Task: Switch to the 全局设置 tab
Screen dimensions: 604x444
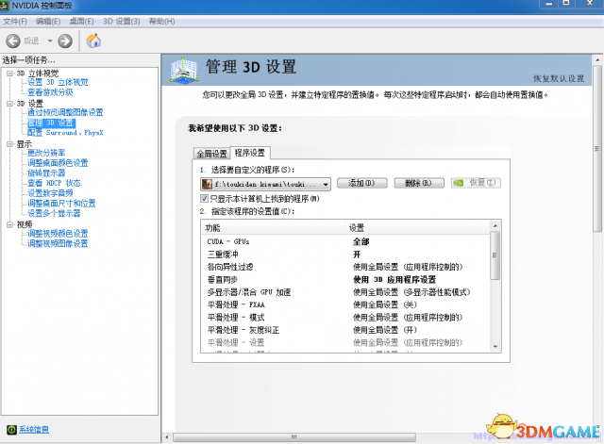Action: (211, 154)
